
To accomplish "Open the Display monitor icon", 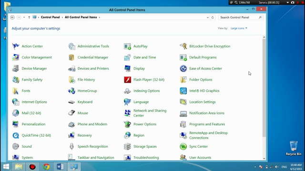I will [x=127, y=68].
